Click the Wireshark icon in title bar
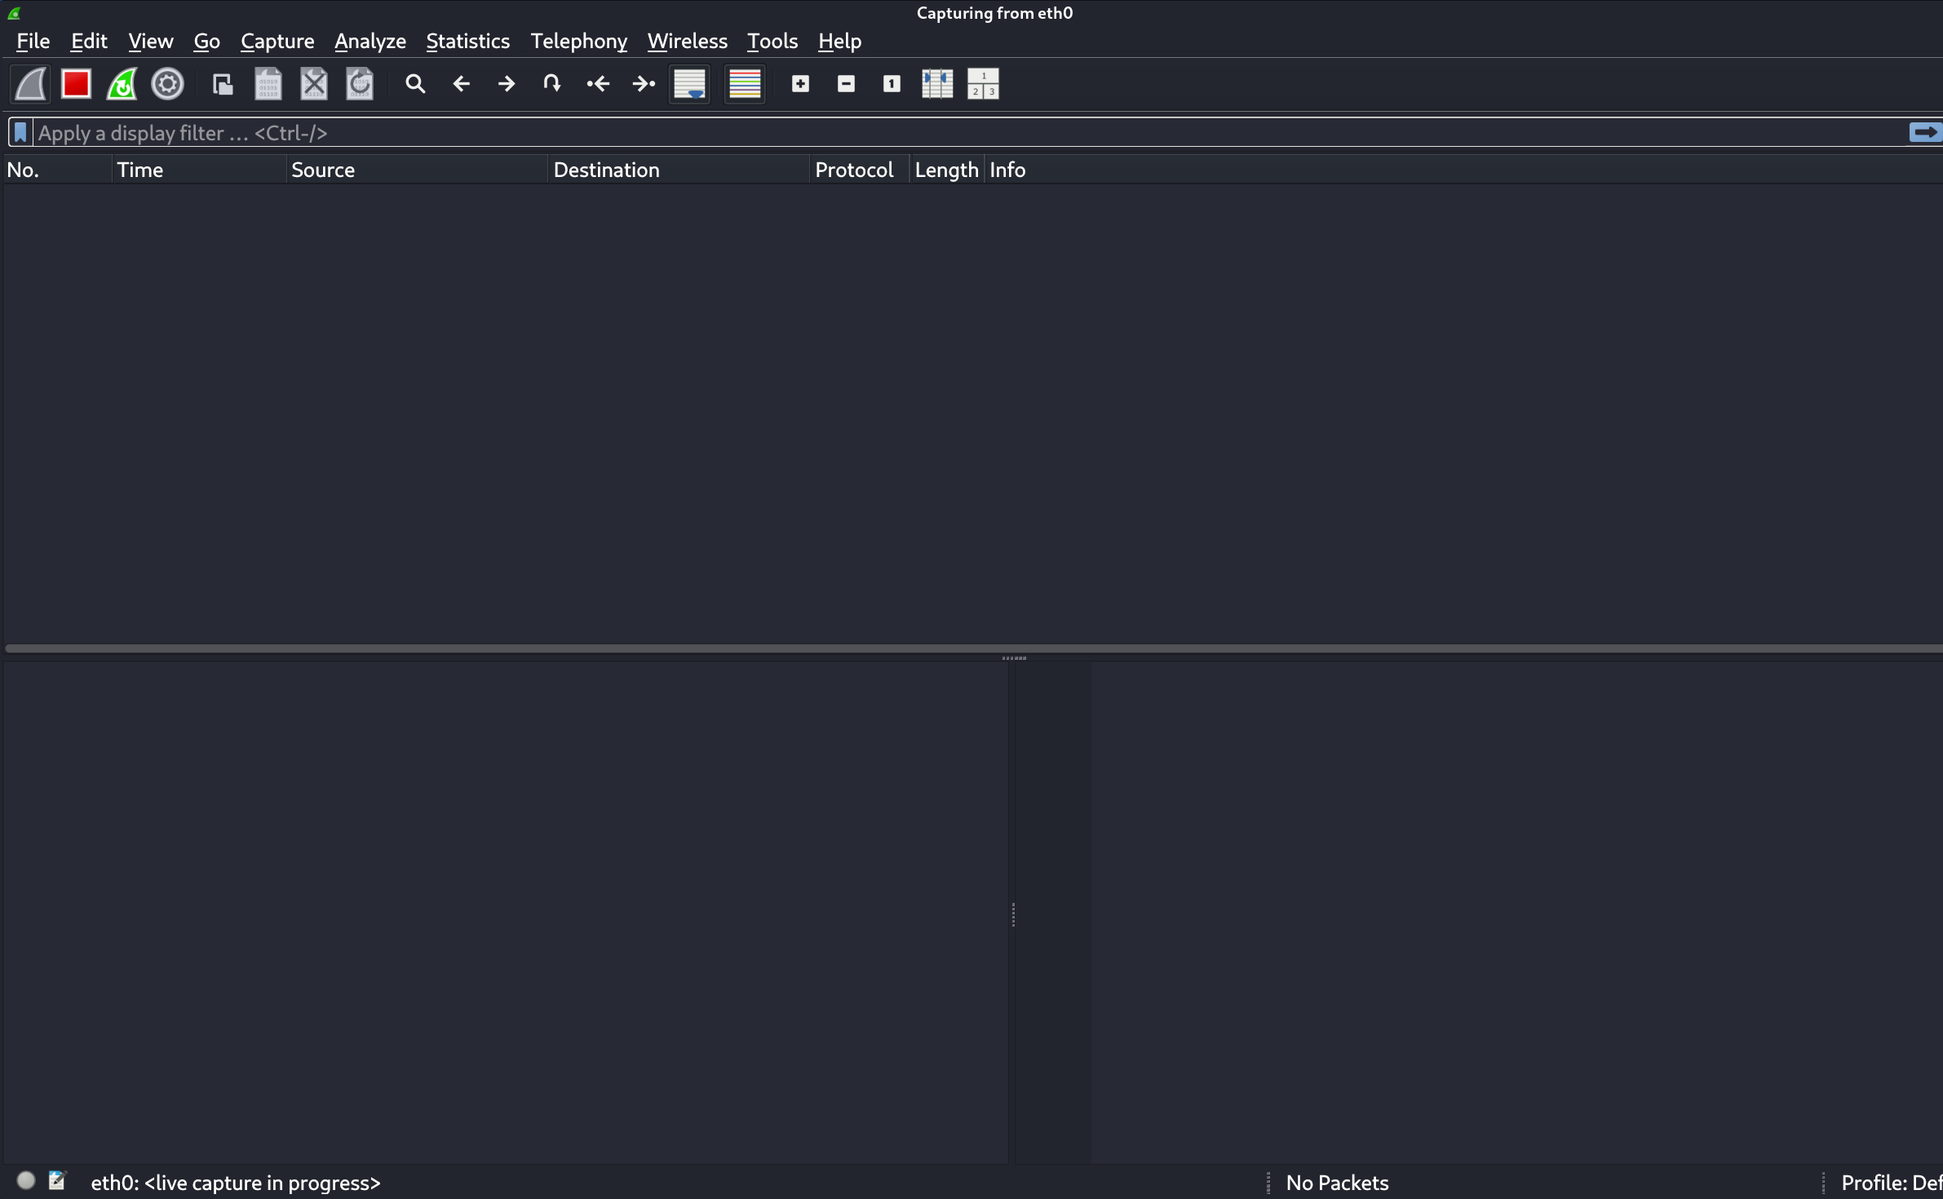 pos(14,13)
